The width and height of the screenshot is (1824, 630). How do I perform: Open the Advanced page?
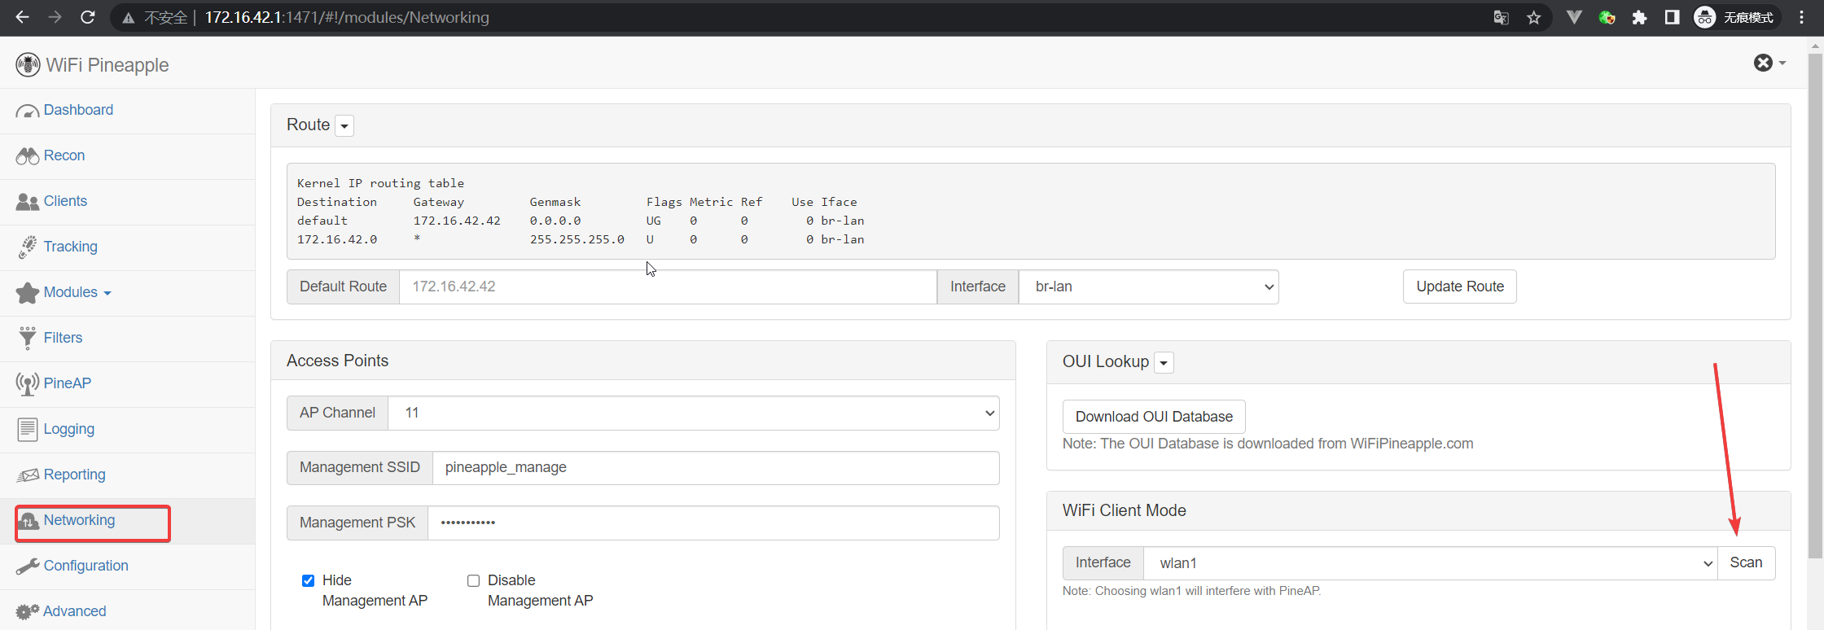pos(74,611)
